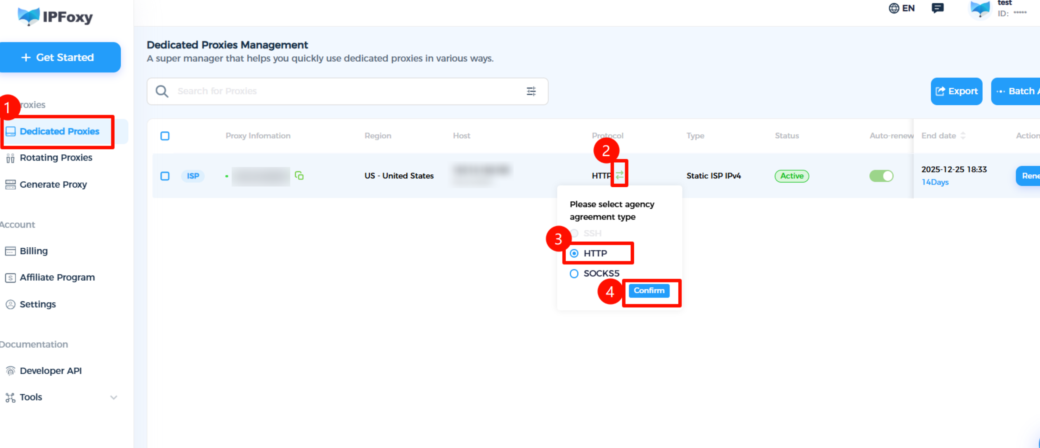Select the SOCKS5 protocol option
The width and height of the screenshot is (1040, 448).
[574, 273]
